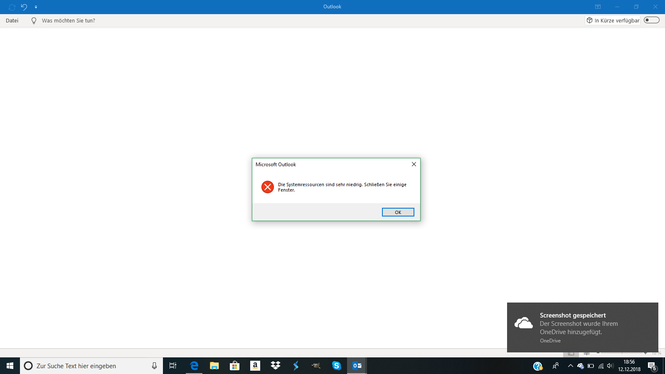This screenshot has height=374, width=665.
Task: Click the Wi-Fi network tray icon
Action: click(x=601, y=366)
